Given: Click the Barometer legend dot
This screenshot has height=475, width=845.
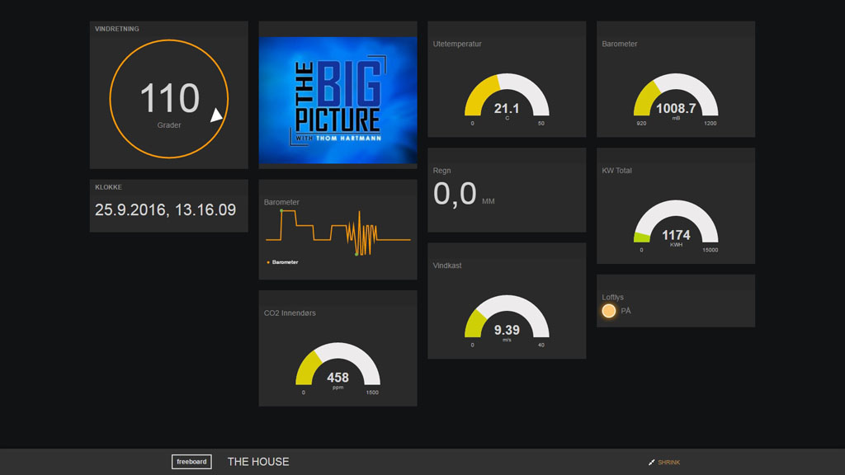Looking at the screenshot, I should coord(268,262).
